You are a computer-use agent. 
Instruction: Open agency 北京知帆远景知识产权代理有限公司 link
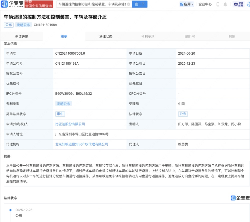tap(81, 144)
